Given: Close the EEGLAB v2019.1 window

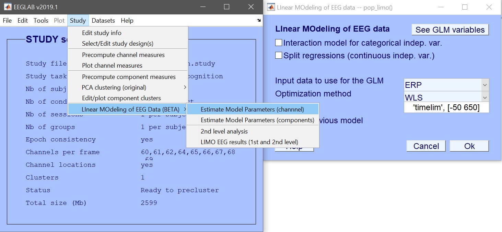Looking at the screenshot, I should pos(251,7).
